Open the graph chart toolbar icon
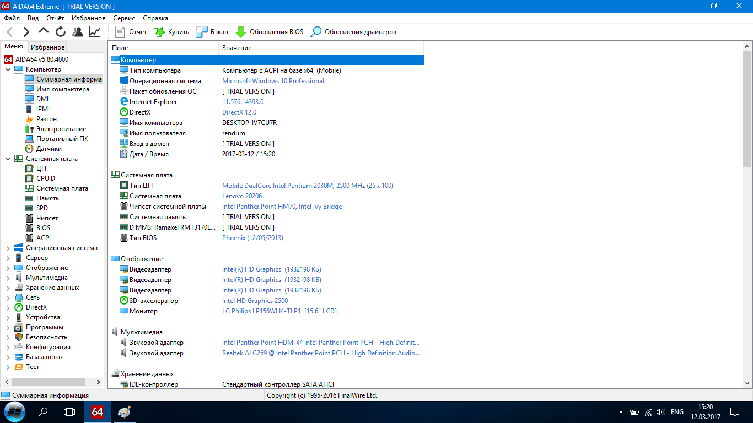The image size is (753, 423). (95, 32)
